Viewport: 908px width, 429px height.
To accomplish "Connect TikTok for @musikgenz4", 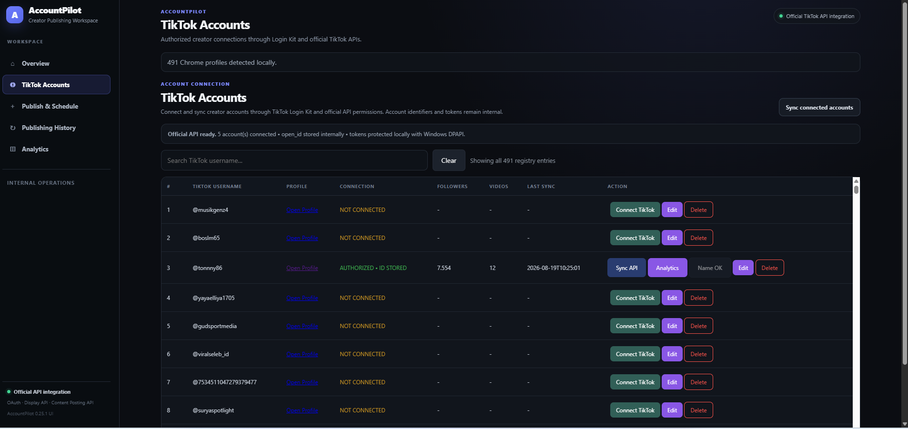I will click(635, 210).
